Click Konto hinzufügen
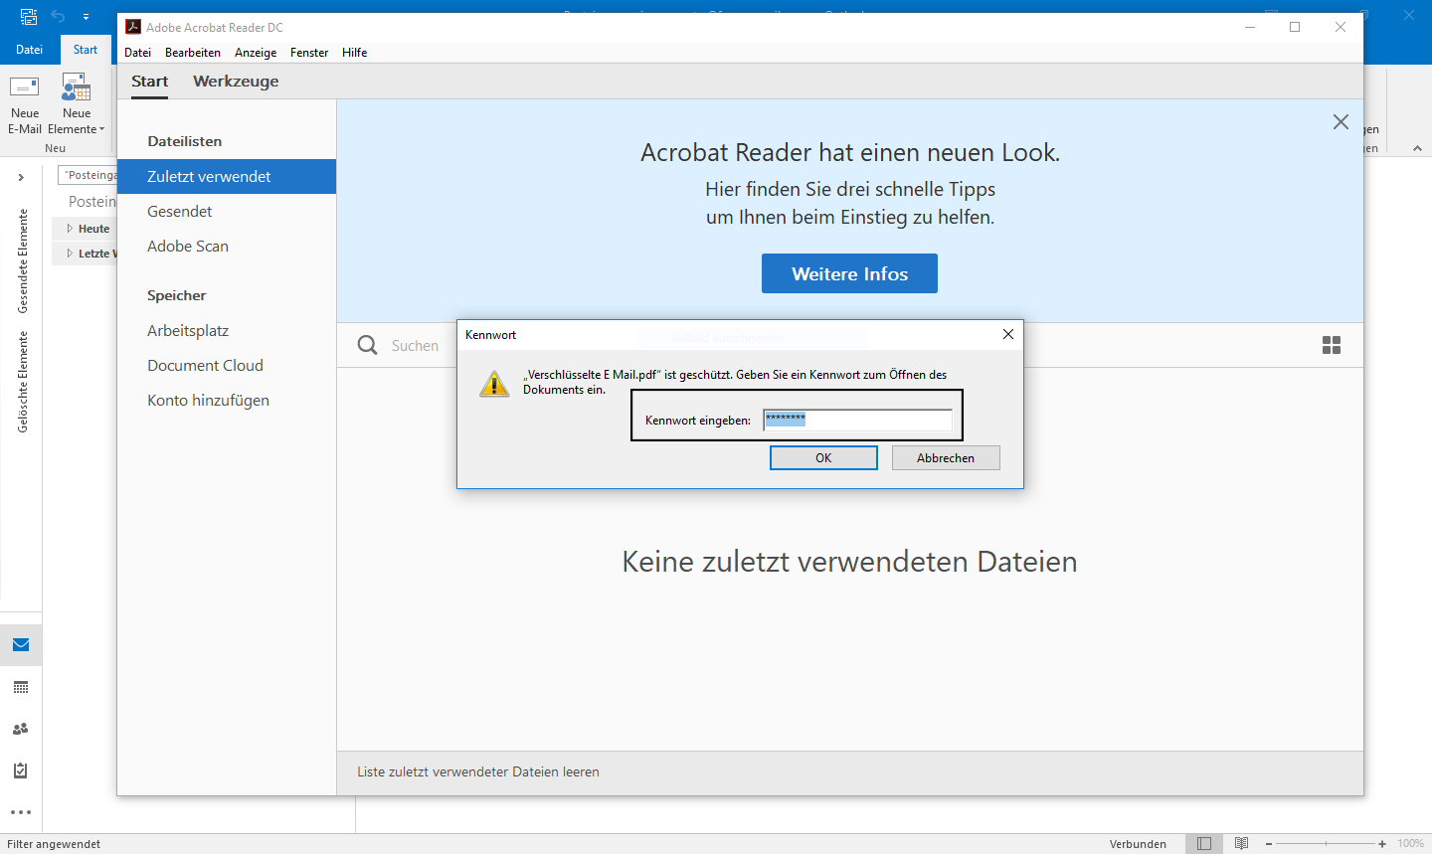 click(208, 400)
